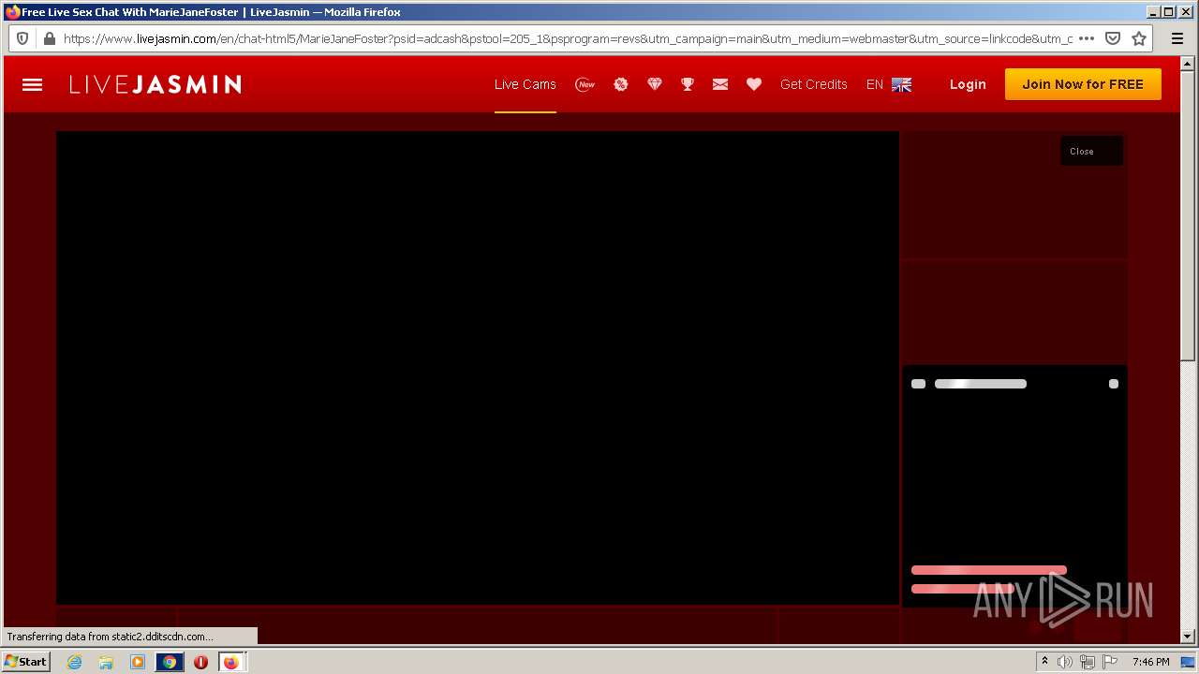Screen dimensions: 1199x674
Task: Click the page vertical scrollbar thumb
Action: [1188, 216]
